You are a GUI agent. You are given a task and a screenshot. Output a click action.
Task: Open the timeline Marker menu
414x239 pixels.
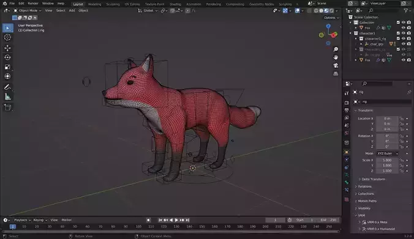67,220
